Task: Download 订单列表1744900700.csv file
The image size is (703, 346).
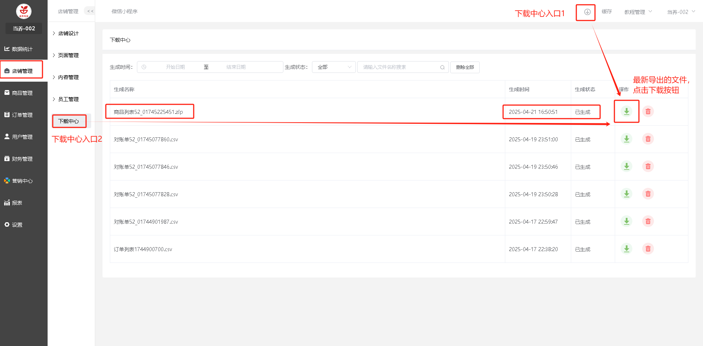Action: click(626, 249)
